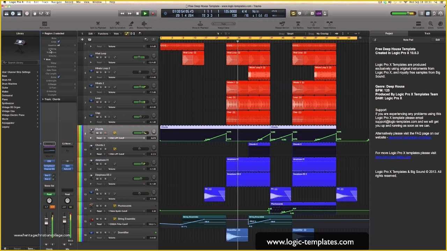The image size is (447, 251).
Task: Record-enable the Loop track
Action: (x=105, y=102)
